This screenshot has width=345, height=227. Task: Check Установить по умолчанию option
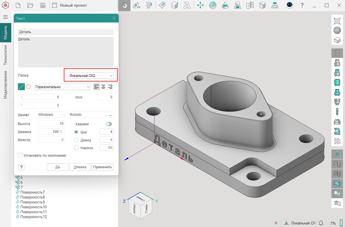coord(20,155)
